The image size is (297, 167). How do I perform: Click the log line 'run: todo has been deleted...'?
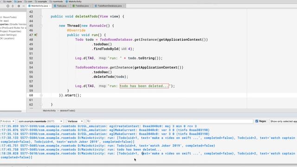pos(81,149)
